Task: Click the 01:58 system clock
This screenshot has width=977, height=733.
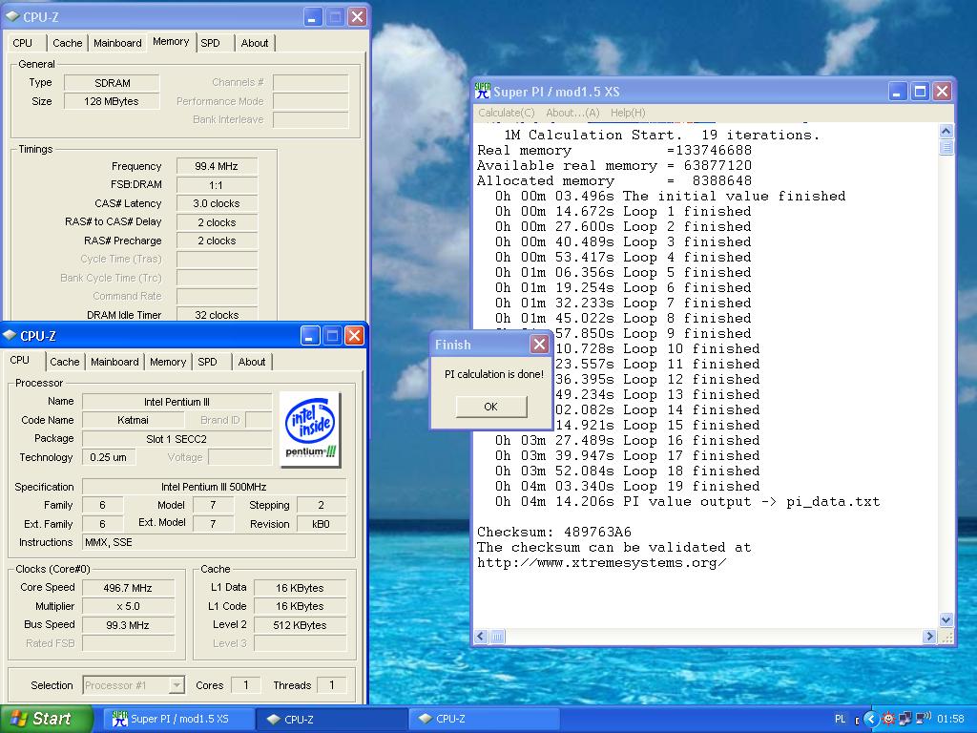Action: [950, 720]
